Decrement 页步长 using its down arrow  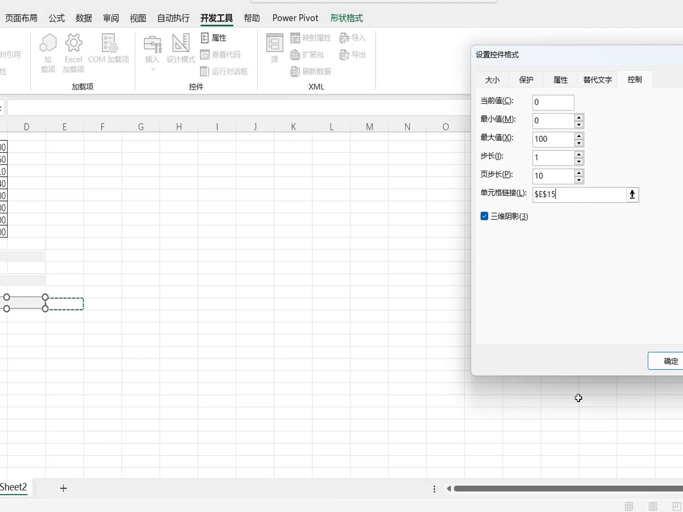(x=579, y=180)
